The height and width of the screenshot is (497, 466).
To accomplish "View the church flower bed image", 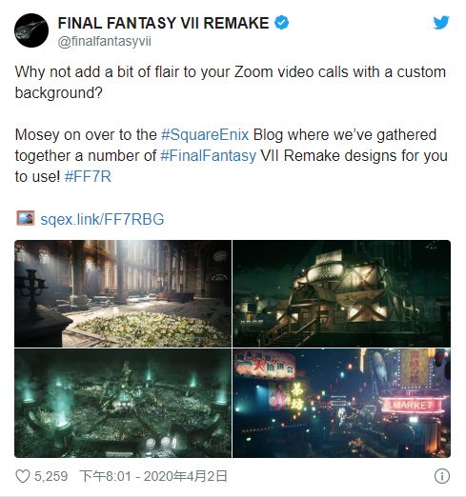I will point(123,293).
